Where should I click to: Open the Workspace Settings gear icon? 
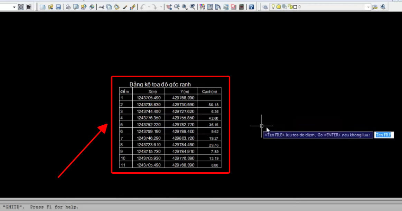coord(21,7)
